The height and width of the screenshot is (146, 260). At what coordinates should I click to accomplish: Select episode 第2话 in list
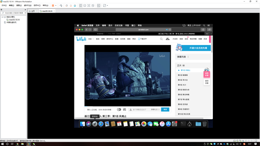183,75
